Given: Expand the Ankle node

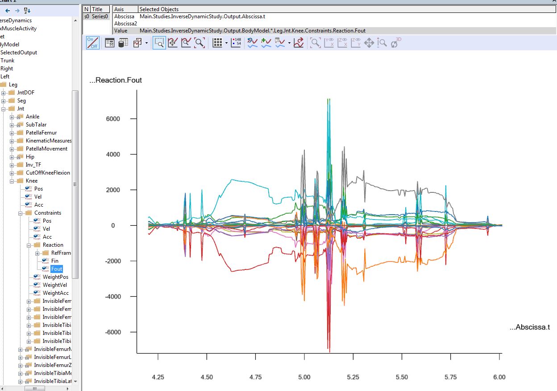Looking at the screenshot, I should [12, 117].
